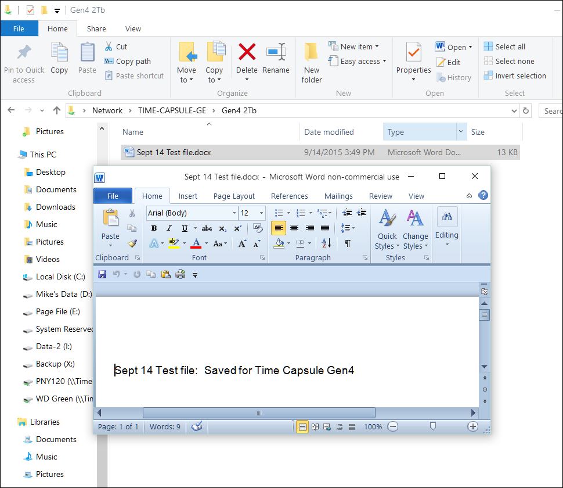Screen dimensions: 563x488
Task: Click Align Text Right icon in Word
Action: [x=309, y=228]
